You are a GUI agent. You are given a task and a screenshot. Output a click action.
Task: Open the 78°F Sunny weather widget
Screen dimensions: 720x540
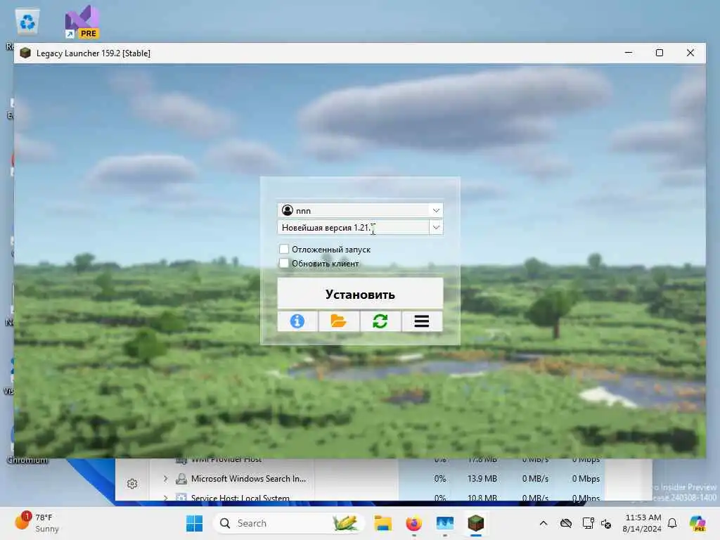pyautogui.click(x=37, y=523)
